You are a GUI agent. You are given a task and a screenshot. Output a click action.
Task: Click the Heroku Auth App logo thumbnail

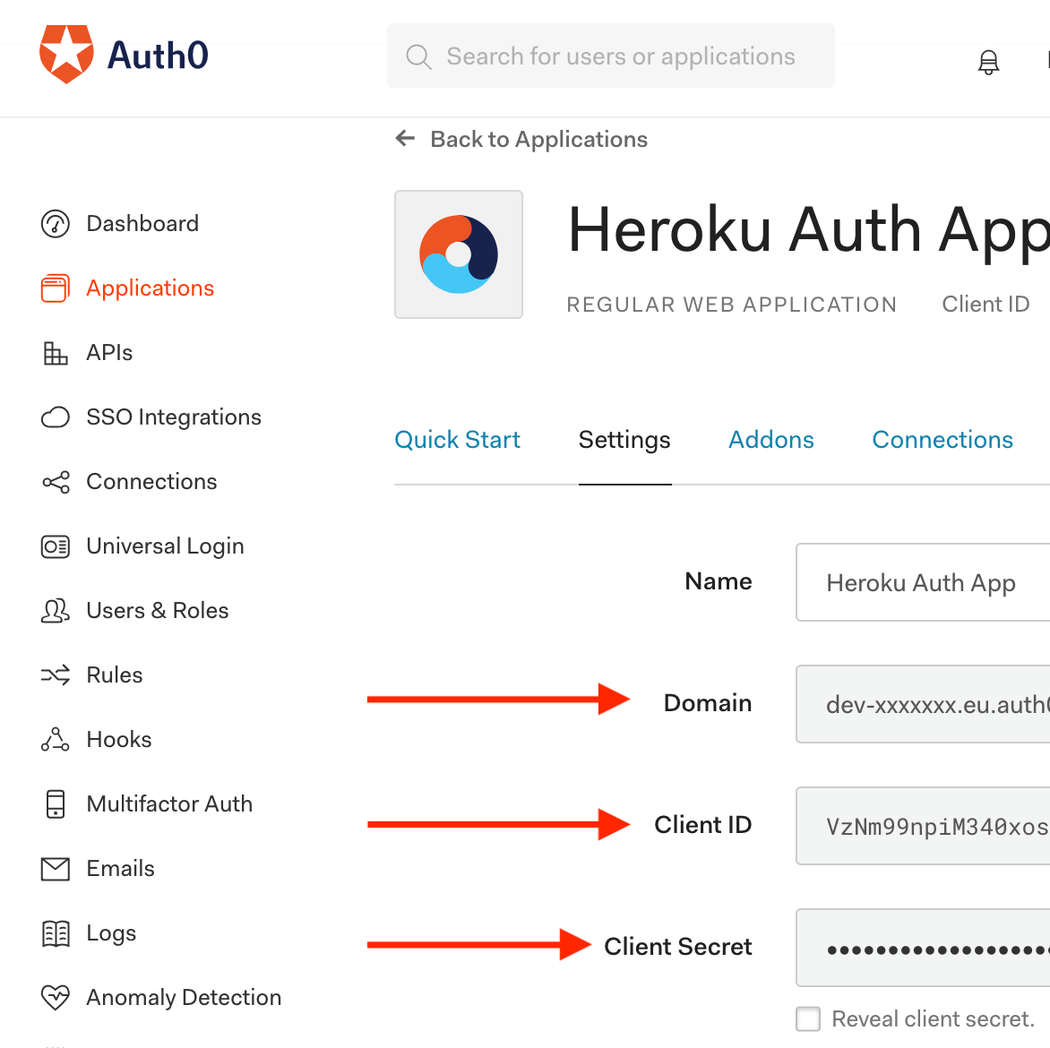(459, 254)
